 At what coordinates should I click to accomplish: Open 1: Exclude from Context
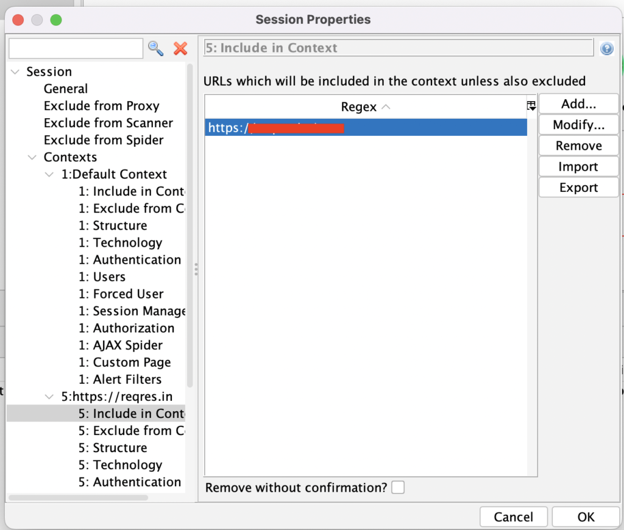pyautogui.click(x=132, y=208)
